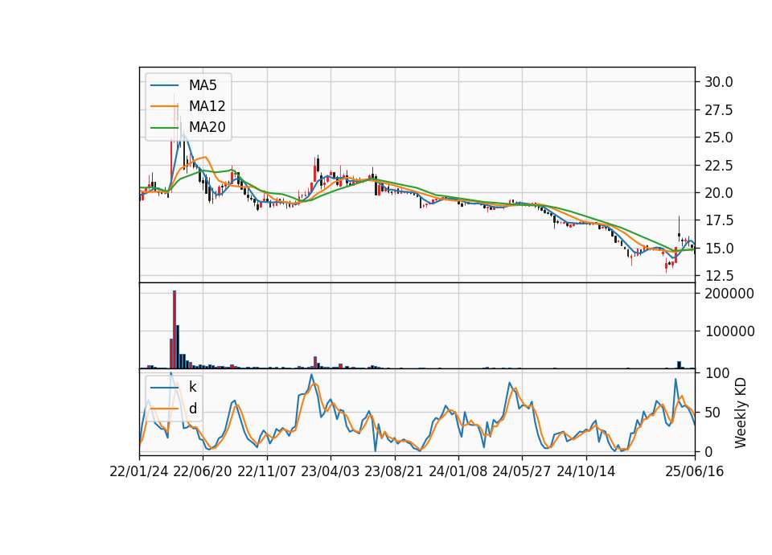Click the MA5 legend label
Image resolution: width=772 pixels, height=555 pixels.
pyautogui.click(x=203, y=85)
